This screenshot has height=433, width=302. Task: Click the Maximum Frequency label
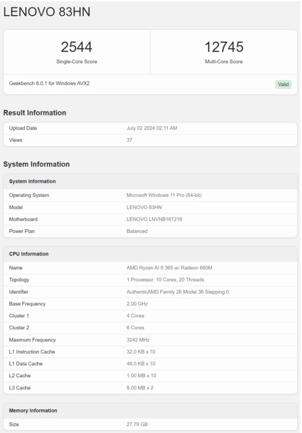[x=33, y=340]
